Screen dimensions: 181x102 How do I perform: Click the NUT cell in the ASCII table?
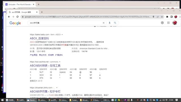tap(42, 72)
